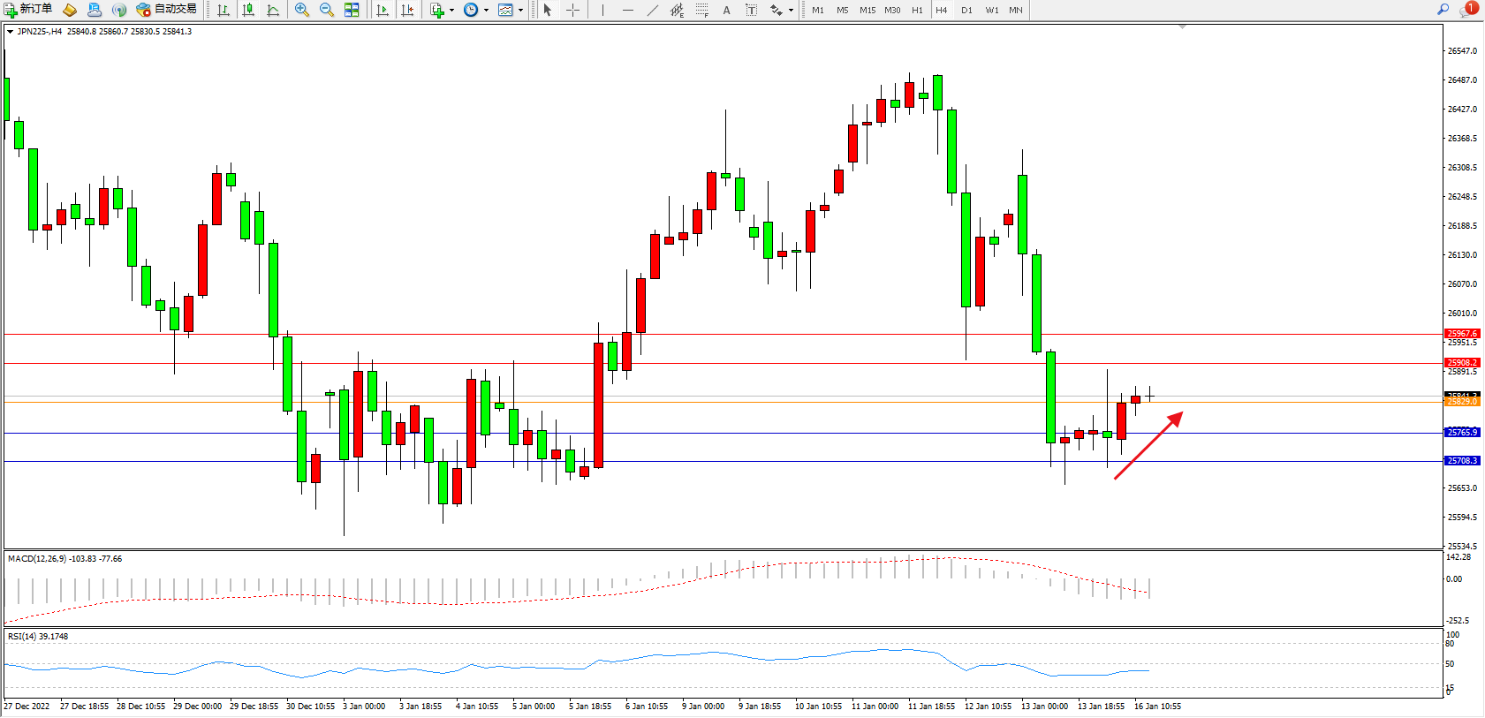This screenshot has width=1485, height=718.
Task: Expand the periodicity clock dropdown arrow
Action: click(486, 11)
